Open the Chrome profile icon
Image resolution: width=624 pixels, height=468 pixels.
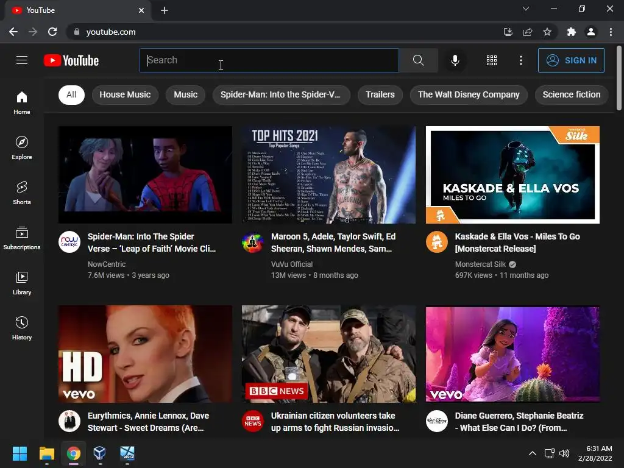(591, 32)
